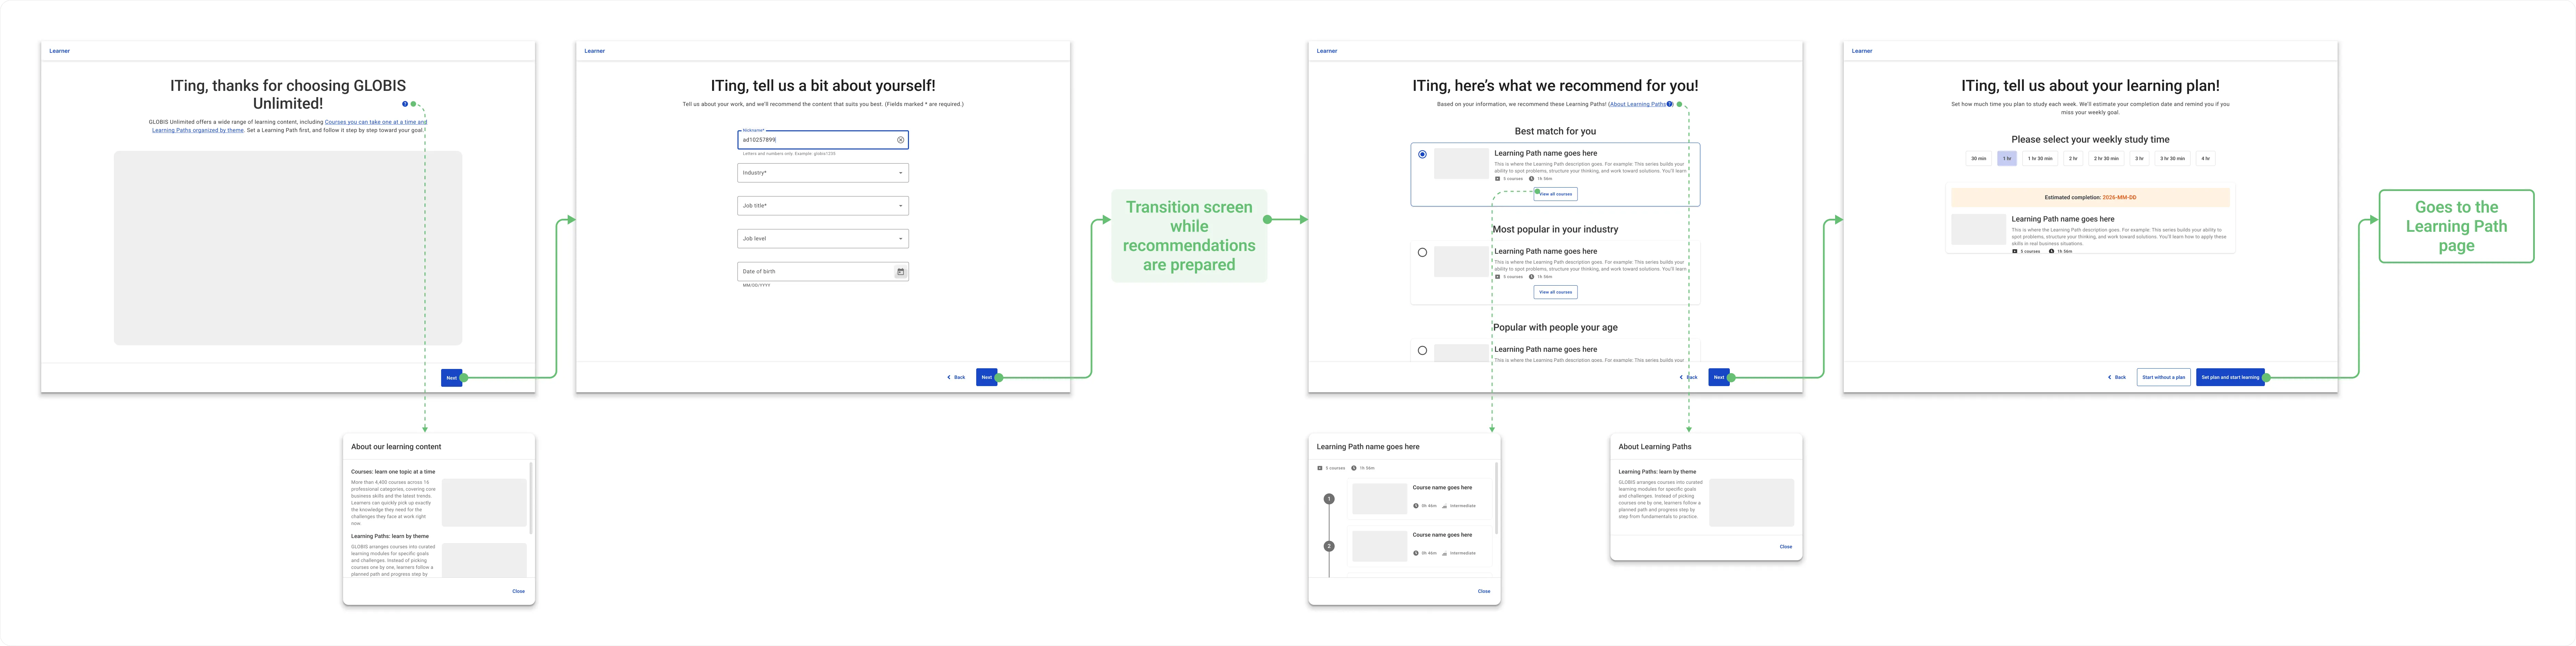This screenshot has height=646, width=2576.
Task: Click Next on the welcome screen
Action: (x=452, y=378)
